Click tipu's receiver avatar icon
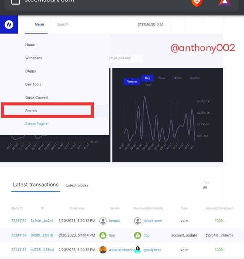Viewport: 244px width, 259px height. pyautogui.click(x=138, y=235)
